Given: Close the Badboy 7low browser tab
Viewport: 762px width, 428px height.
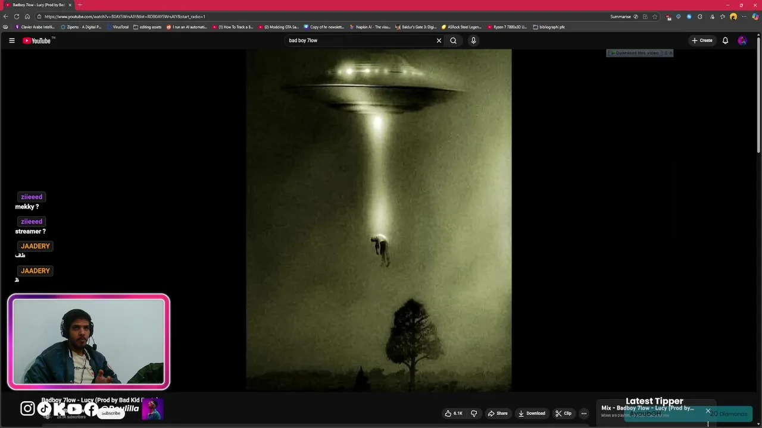Looking at the screenshot, I should pyautogui.click(x=70, y=5).
